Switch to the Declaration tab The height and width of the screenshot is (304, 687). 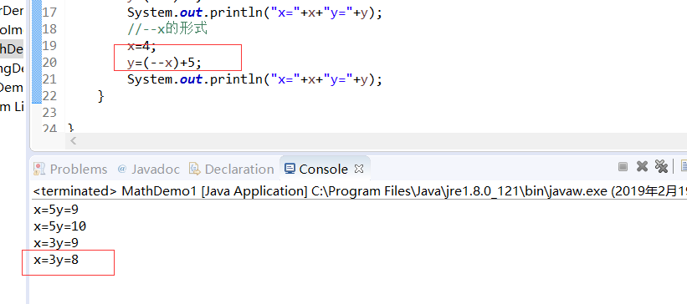(231, 169)
